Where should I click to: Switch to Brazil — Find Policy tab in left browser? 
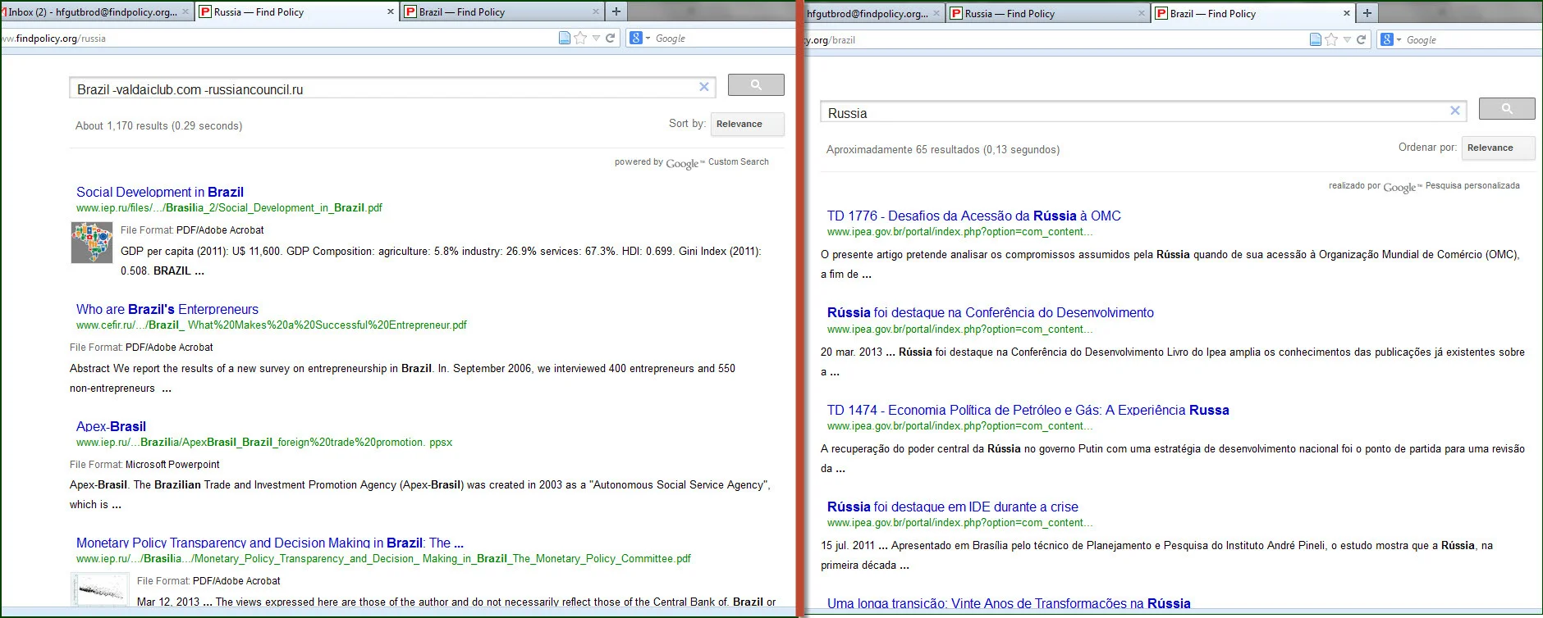(501, 12)
